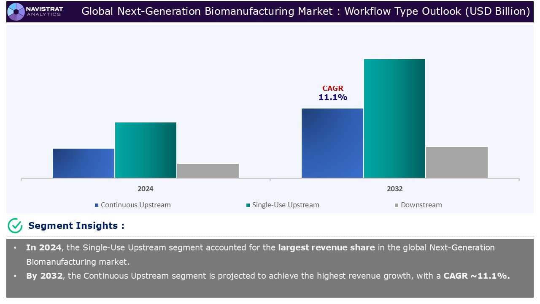Click the Navistrat circular logo icon
Image resolution: width=540 pixels, height=304 pixels.
16,11
